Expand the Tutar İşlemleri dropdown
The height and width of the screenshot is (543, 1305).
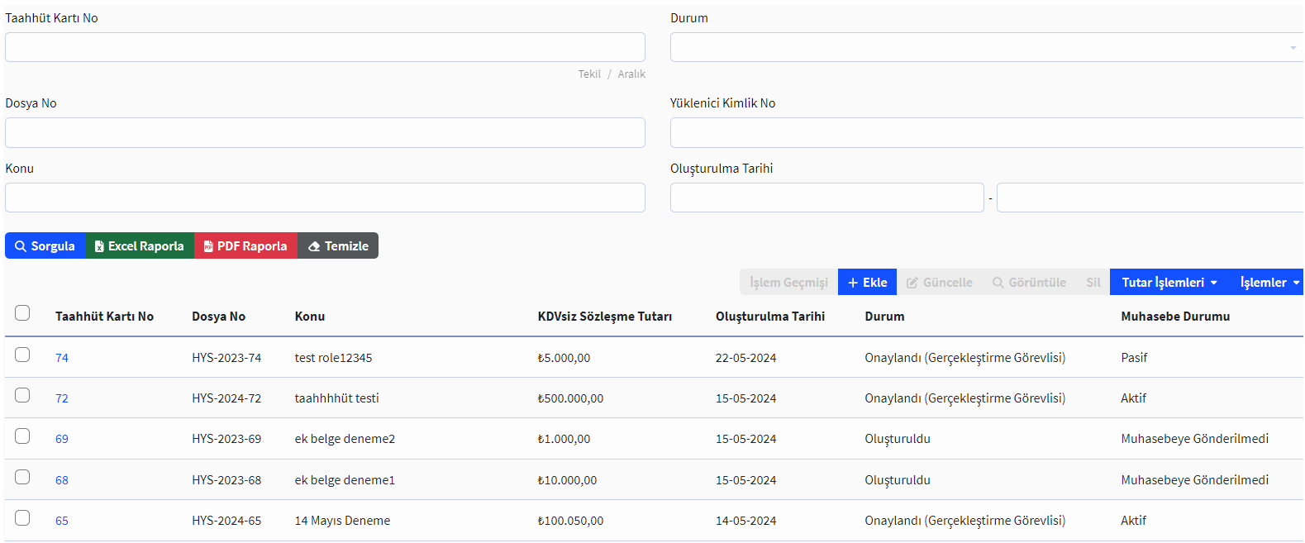(x=1169, y=283)
